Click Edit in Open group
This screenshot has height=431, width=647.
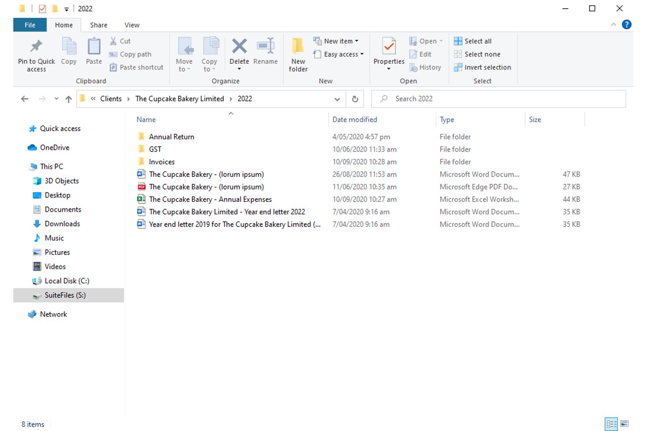(421, 54)
